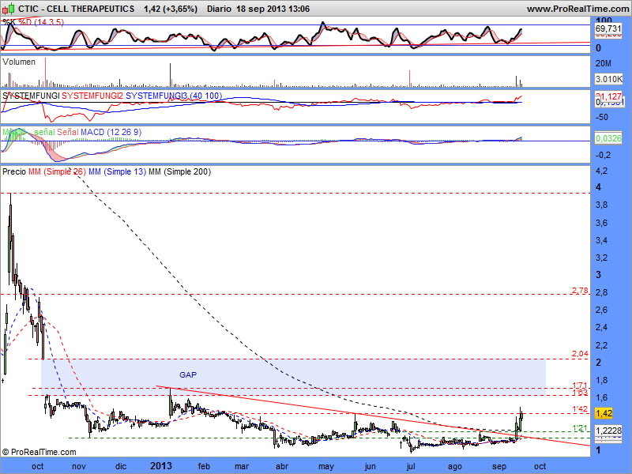Click the abr marker on time axis

coord(282,466)
